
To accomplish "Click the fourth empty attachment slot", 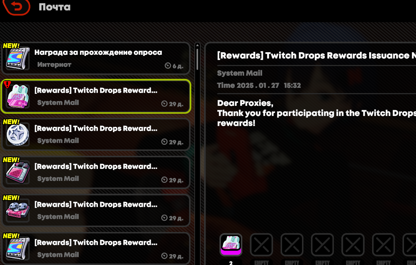I will (x=353, y=245).
